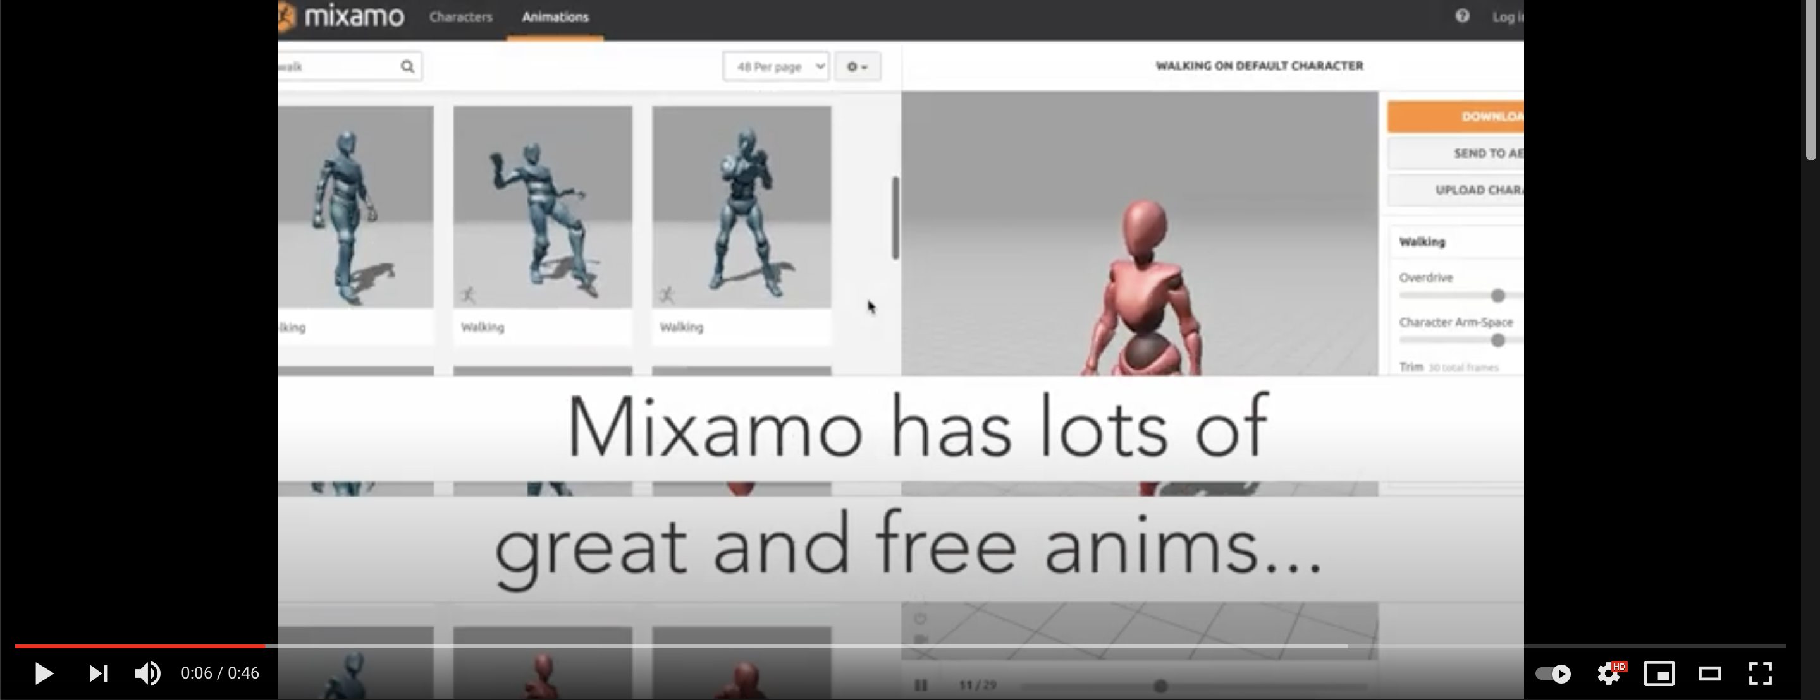The image size is (1820, 700).
Task: Enter fullscreen mode
Action: pyautogui.click(x=1760, y=673)
